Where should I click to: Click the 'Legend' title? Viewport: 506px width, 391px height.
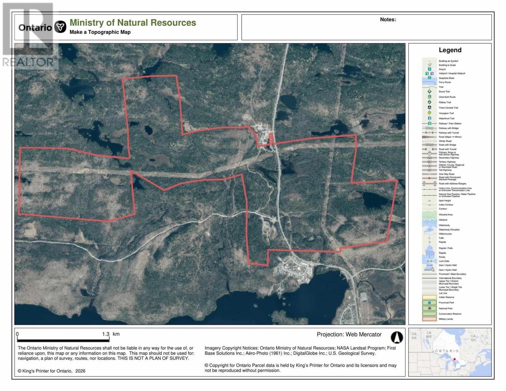click(450, 50)
